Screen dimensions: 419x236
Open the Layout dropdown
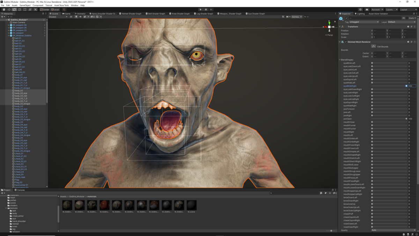point(408,9)
